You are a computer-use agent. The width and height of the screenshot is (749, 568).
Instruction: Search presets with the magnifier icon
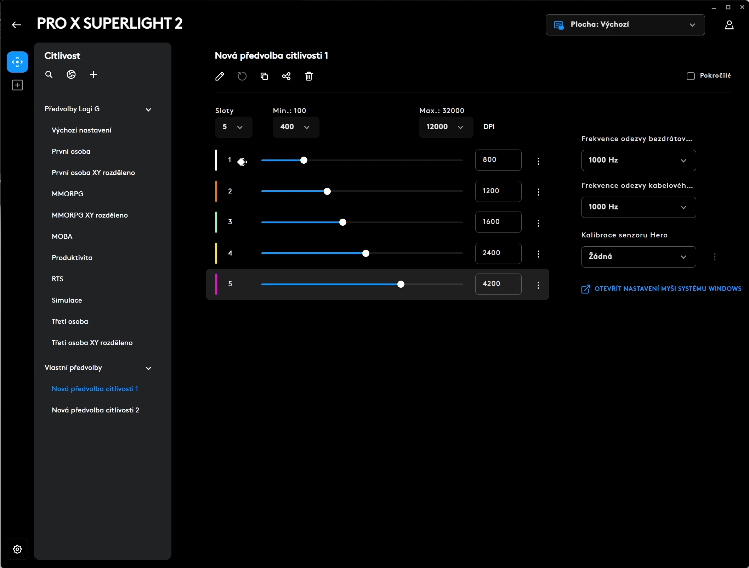tap(49, 74)
